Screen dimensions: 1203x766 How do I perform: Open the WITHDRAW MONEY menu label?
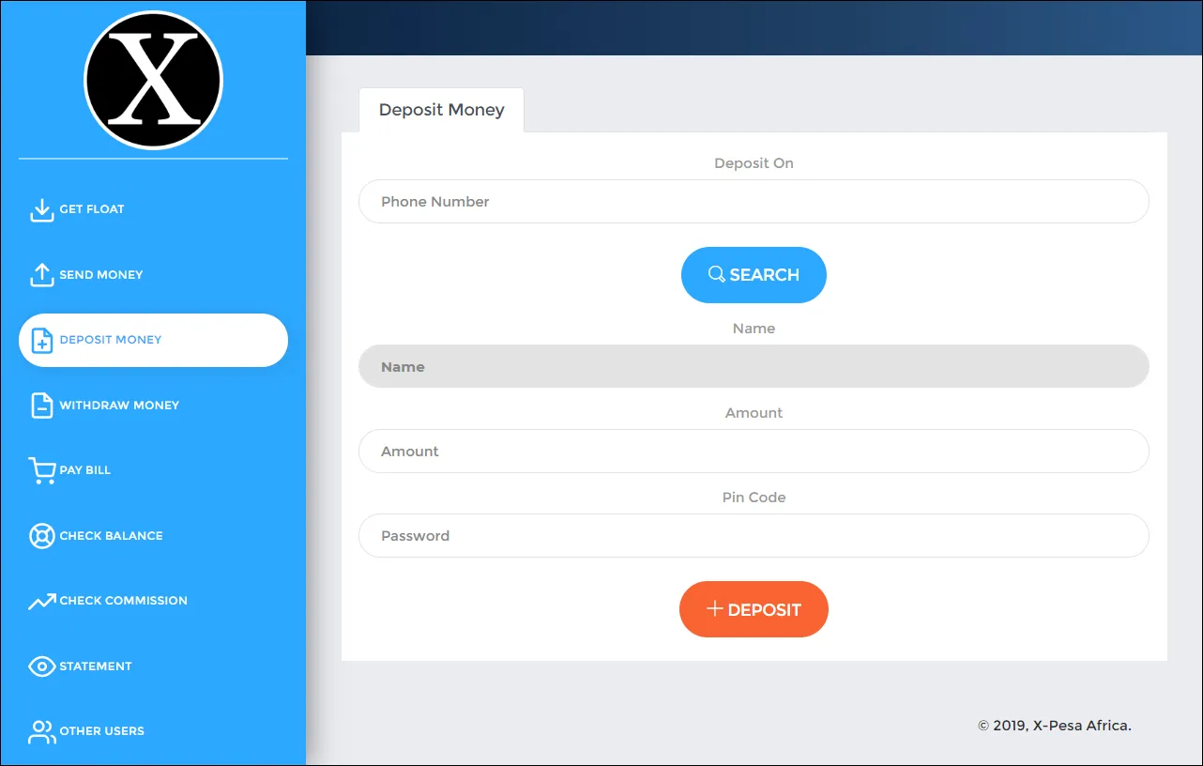coord(119,406)
